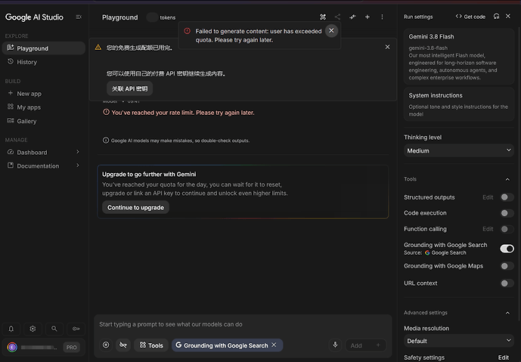Click the info icon beside the mistakes disclaimer
Screen dimensions: 521x362
tap(106, 140)
